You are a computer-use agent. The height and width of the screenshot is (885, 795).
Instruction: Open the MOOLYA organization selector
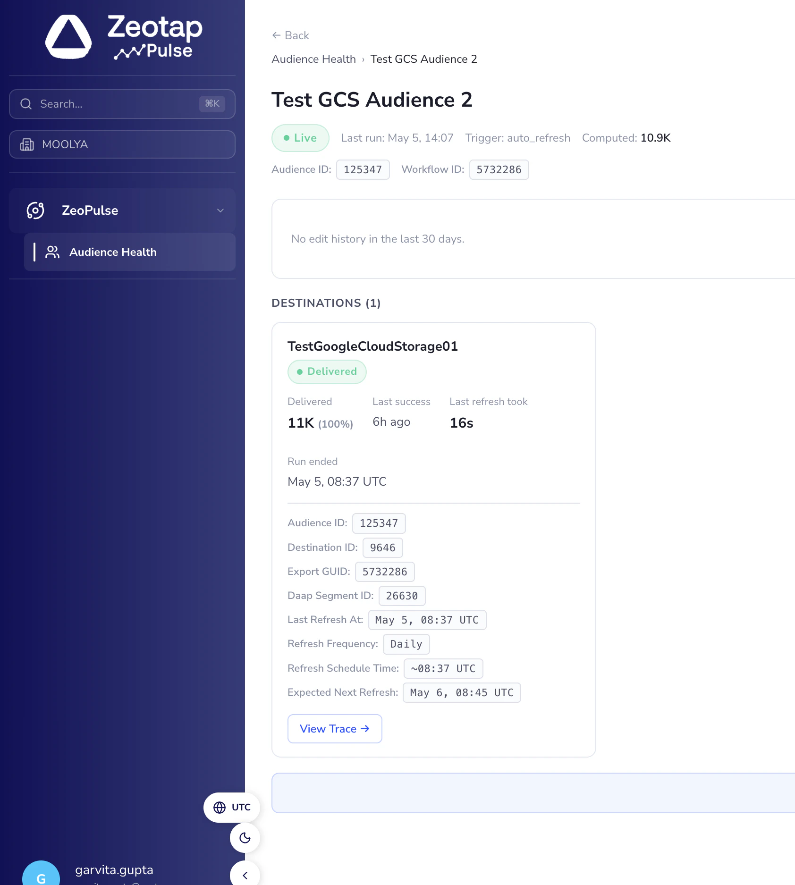click(x=122, y=144)
